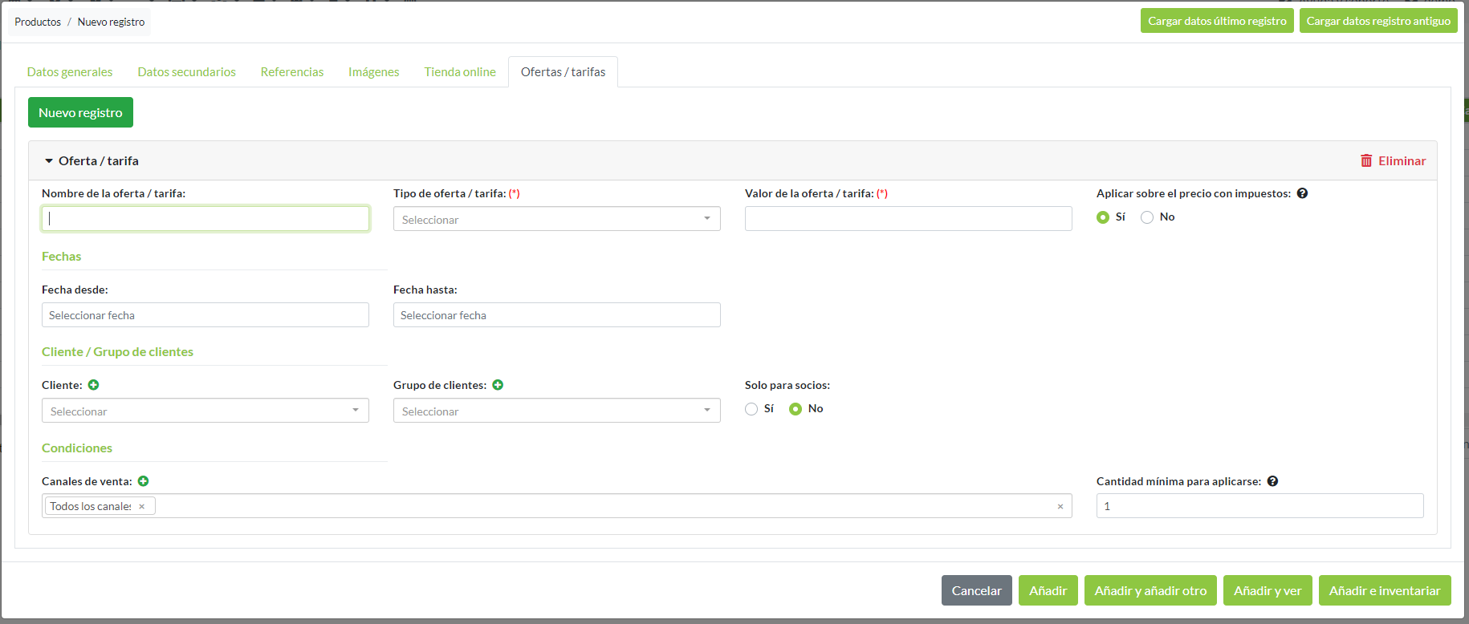
Task: Collapse the Oferta / tarifa section
Action: 49,161
